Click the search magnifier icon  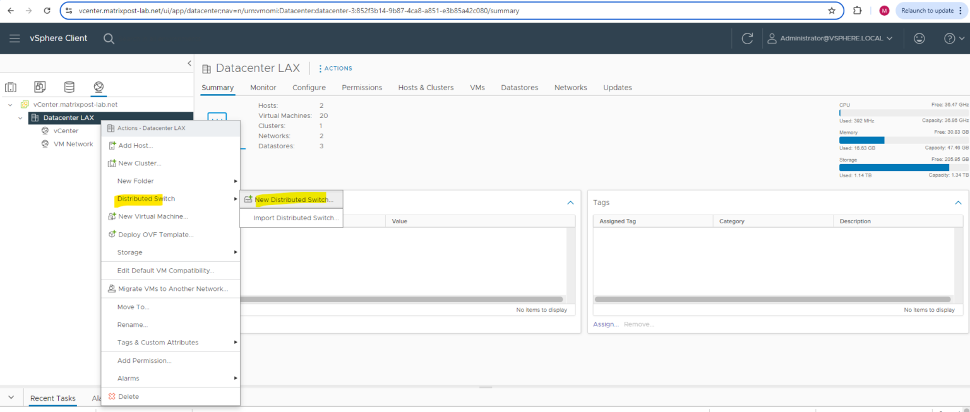(109, 38)
